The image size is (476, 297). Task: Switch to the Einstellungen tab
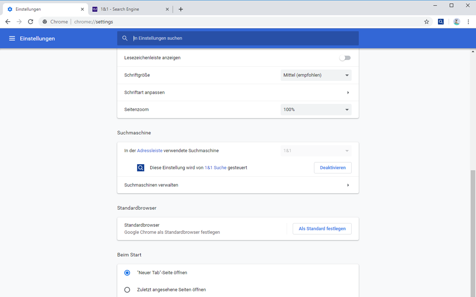45,9
